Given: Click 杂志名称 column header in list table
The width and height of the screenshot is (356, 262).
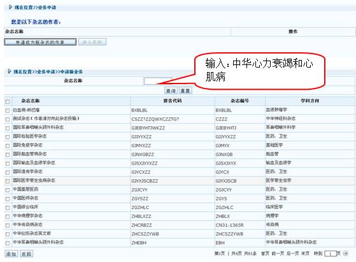Looking at the screenshot, I should pyautogui.click(x=31, y=101).
